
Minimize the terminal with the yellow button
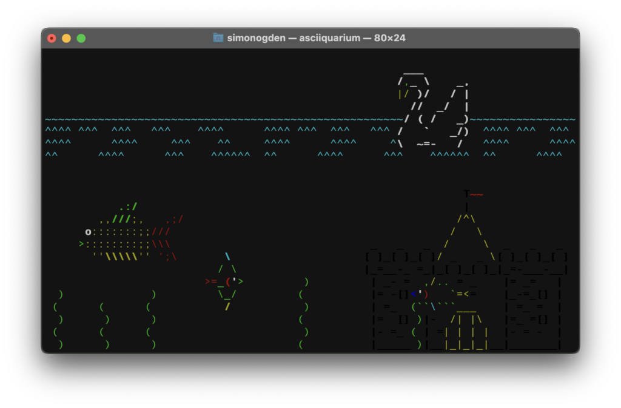click(x=66, y=38)
